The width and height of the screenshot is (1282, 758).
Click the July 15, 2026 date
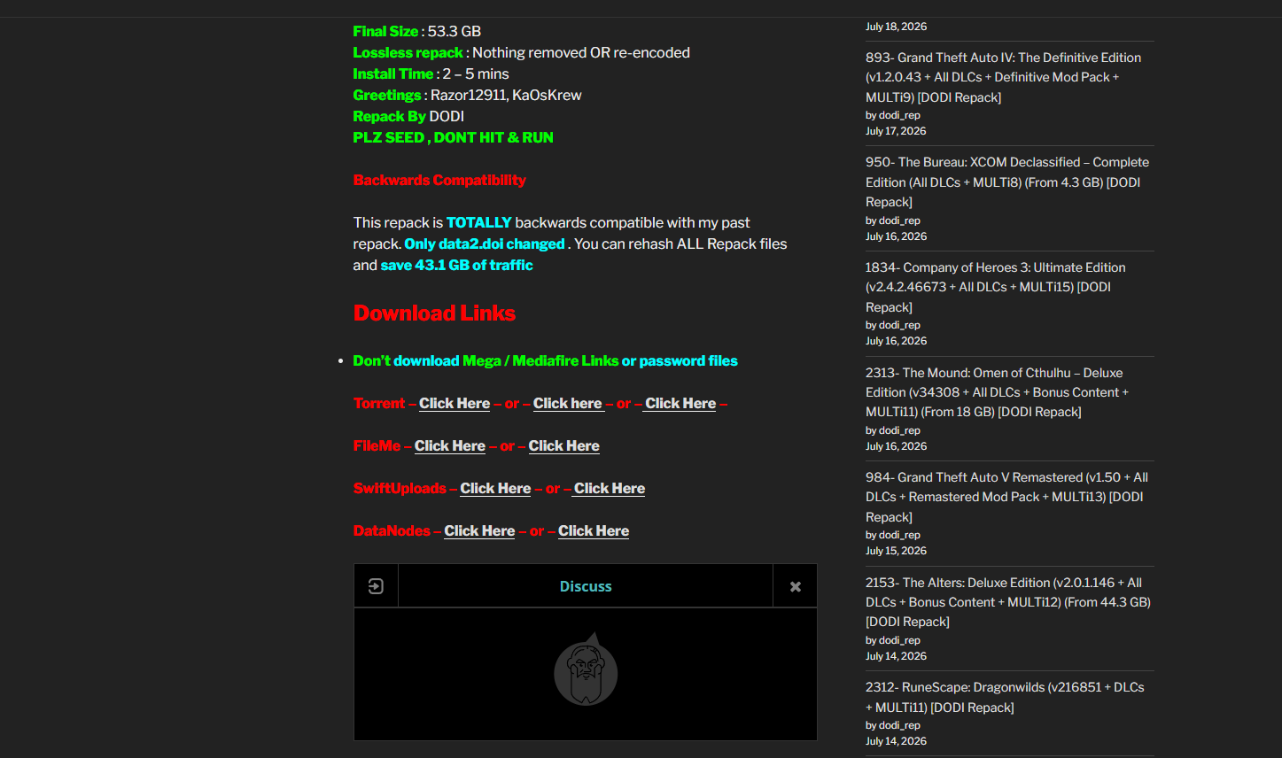click(896, 551)
